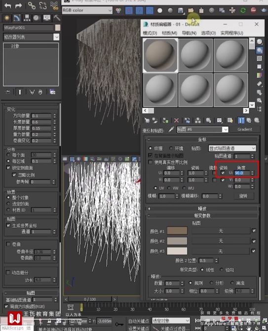
Task: Click the Select and Link chain icon
Action: pos(32,5)
